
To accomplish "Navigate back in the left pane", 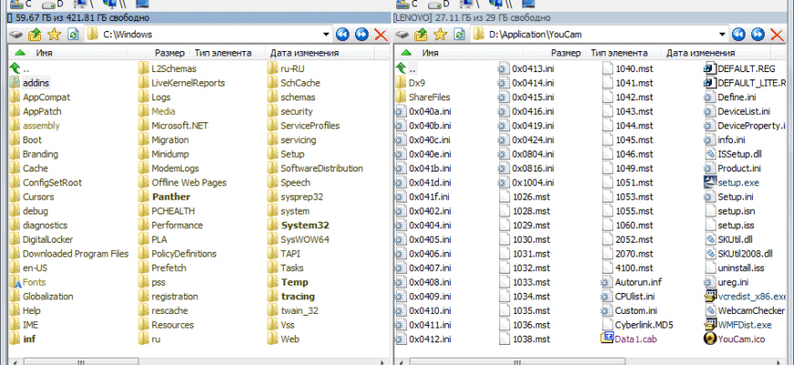I will pyautogui.click(x=343, y=35).
